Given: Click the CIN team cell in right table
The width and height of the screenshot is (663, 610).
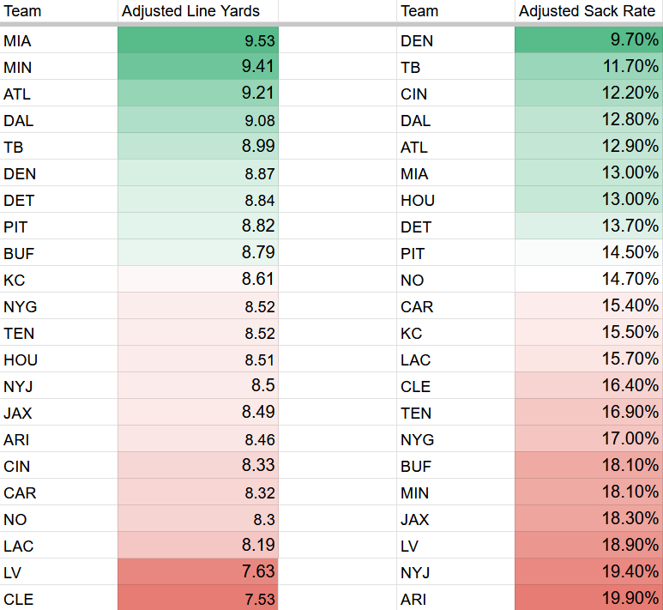Looking at the screenshot, I should [455, 94].
